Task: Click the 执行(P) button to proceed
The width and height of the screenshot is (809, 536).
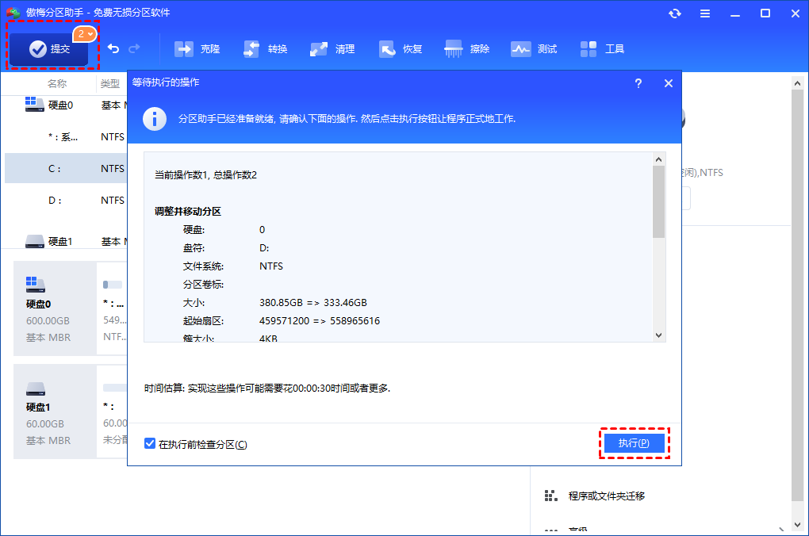Action: point(634,443)
